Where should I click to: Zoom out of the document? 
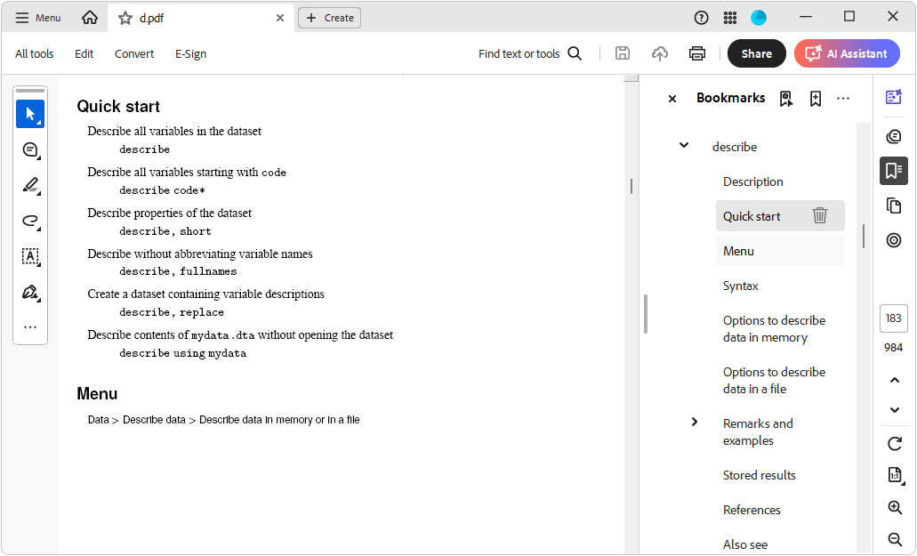pyautogui.click(x=895, y=539)
